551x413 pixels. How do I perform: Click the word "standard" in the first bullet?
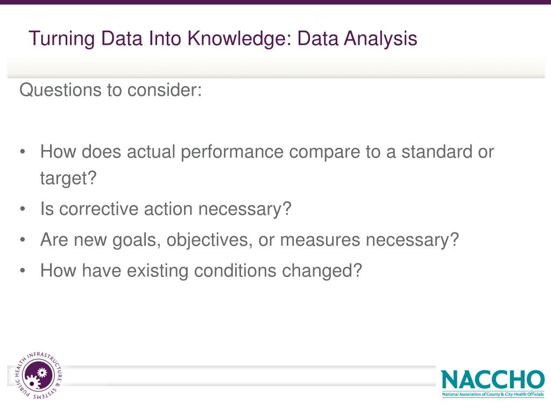(437, 152)
